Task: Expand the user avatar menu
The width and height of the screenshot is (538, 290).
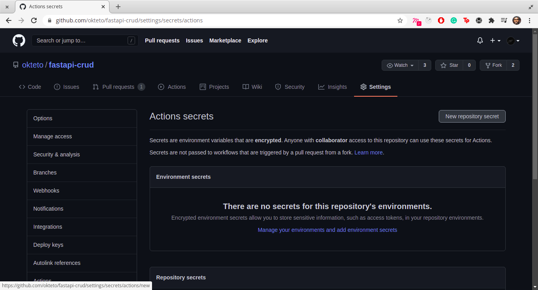Action: pos(513,40)
